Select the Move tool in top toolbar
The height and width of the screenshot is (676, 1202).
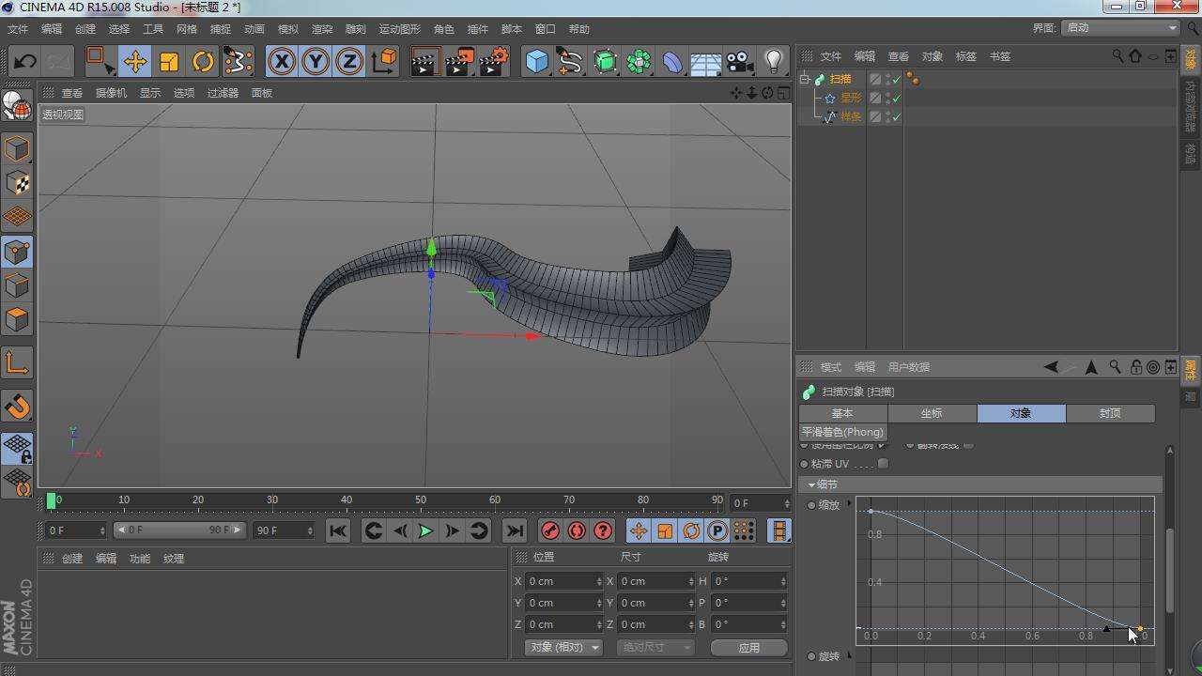pyautogui.click(x=134, y=62)
